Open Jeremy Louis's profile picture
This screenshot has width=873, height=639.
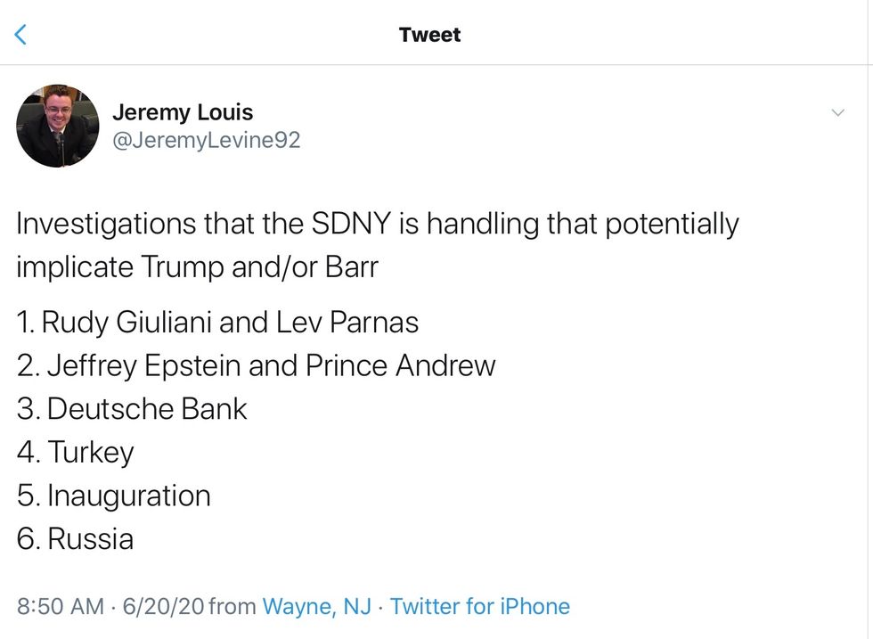pos(58,126)
